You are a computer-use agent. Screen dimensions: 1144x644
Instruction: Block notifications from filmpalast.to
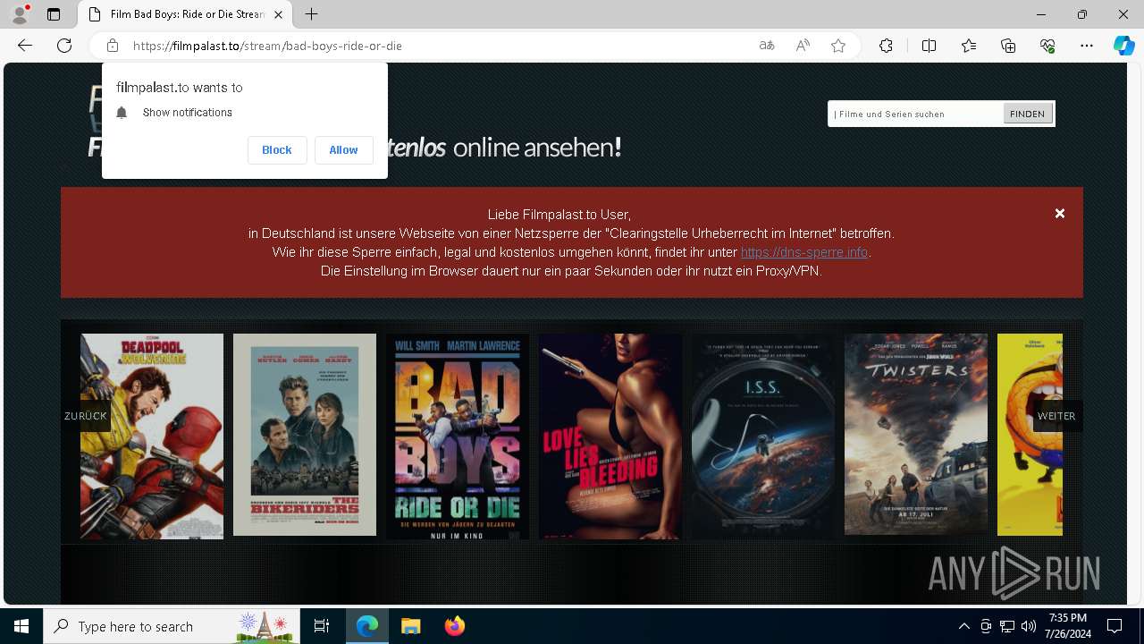[x=277, y=150]
